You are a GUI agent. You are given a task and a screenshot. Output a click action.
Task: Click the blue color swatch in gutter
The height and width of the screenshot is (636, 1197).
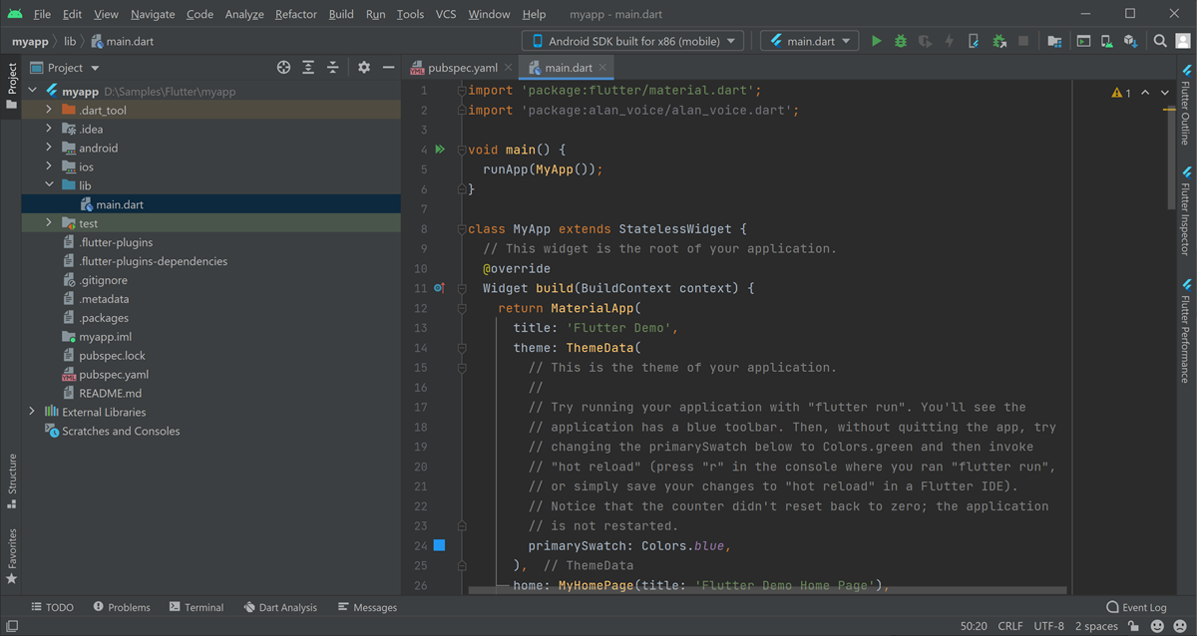(x=439, y=545)
